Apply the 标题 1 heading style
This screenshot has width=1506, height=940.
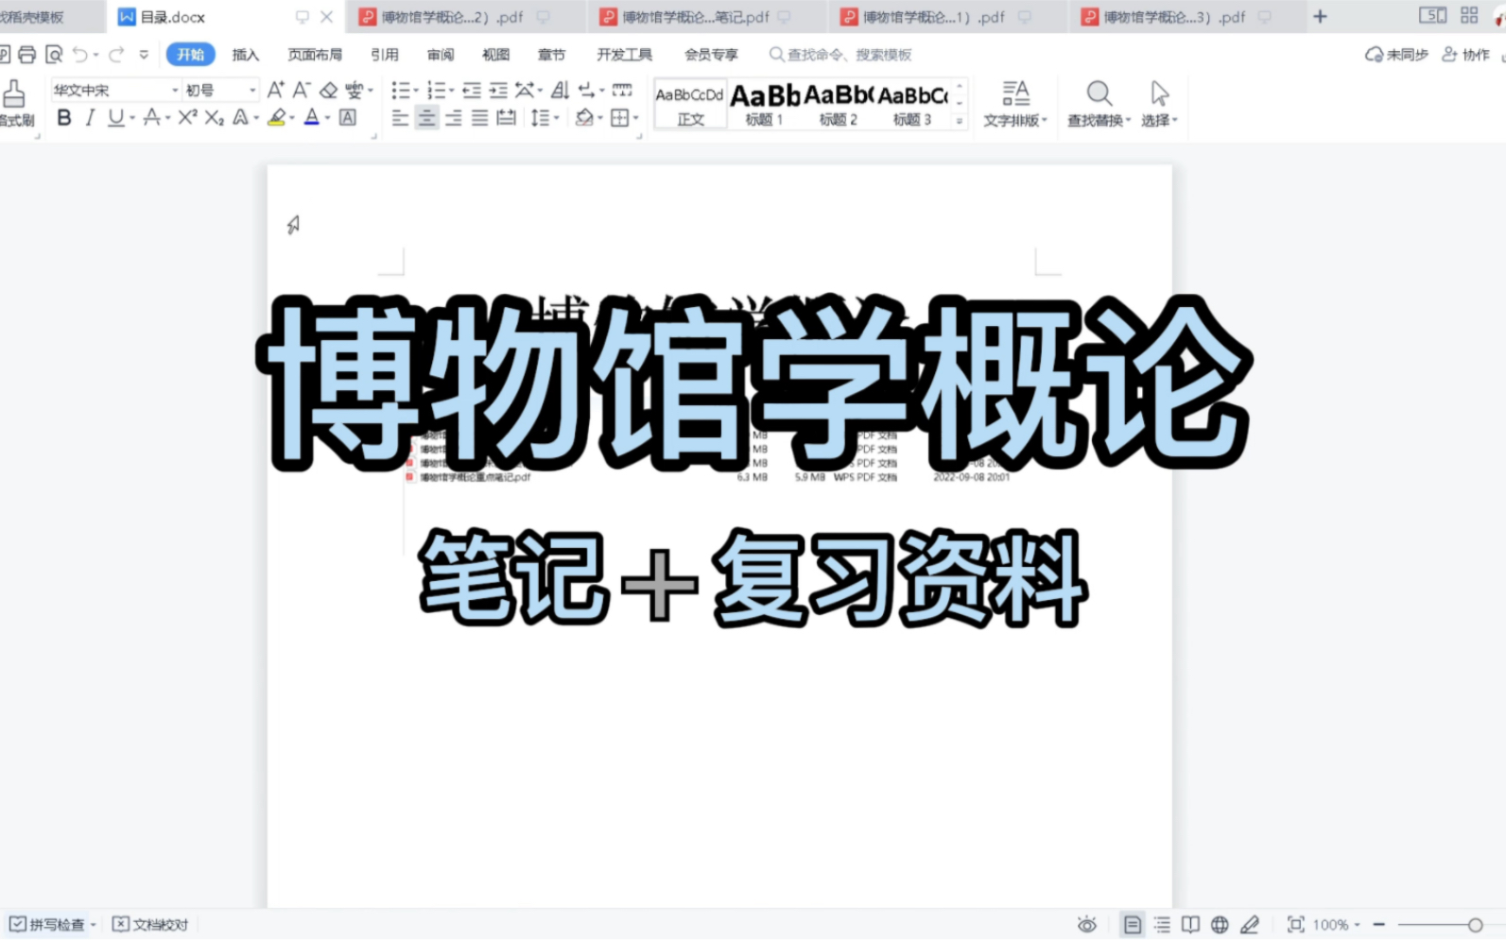click(x=765, y=104)
